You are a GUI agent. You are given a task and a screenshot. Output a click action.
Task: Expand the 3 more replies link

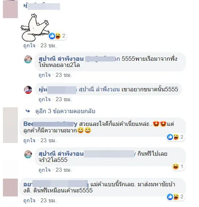pos(65,111)
